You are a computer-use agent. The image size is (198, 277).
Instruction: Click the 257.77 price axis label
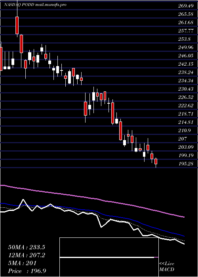(x=186, y=31)
